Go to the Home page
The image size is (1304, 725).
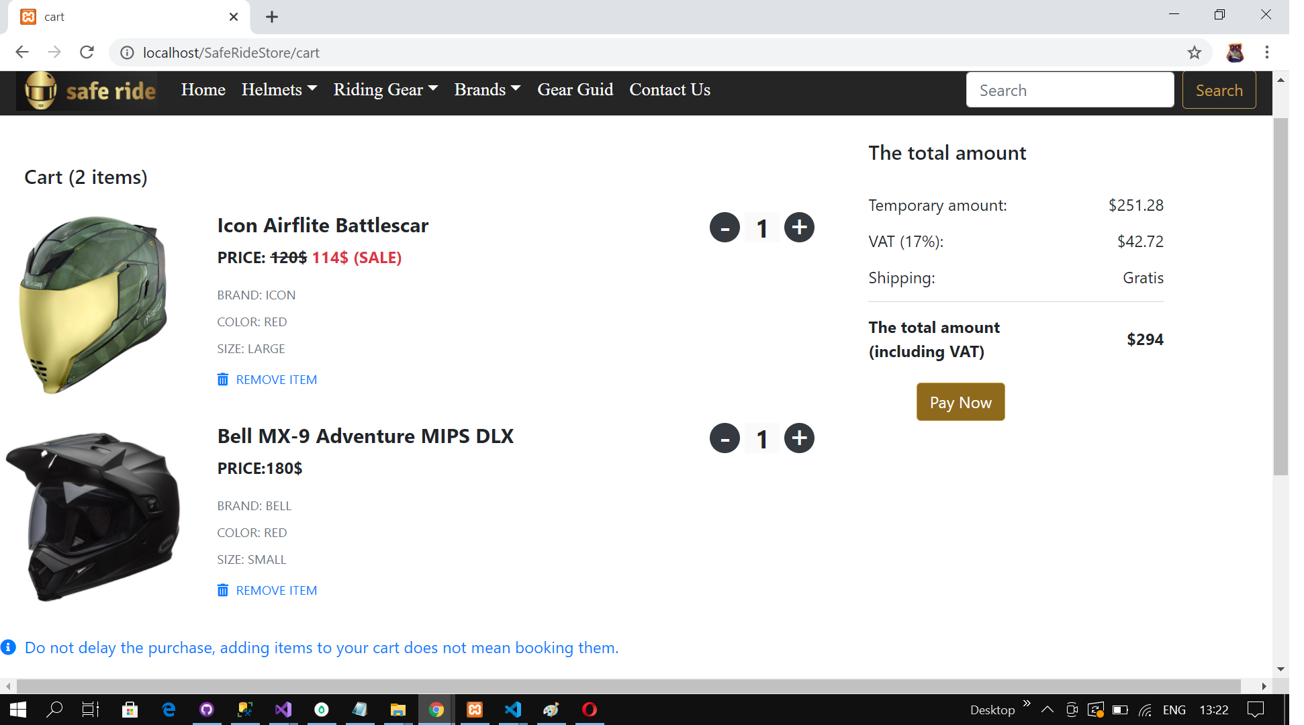[203, 89]
